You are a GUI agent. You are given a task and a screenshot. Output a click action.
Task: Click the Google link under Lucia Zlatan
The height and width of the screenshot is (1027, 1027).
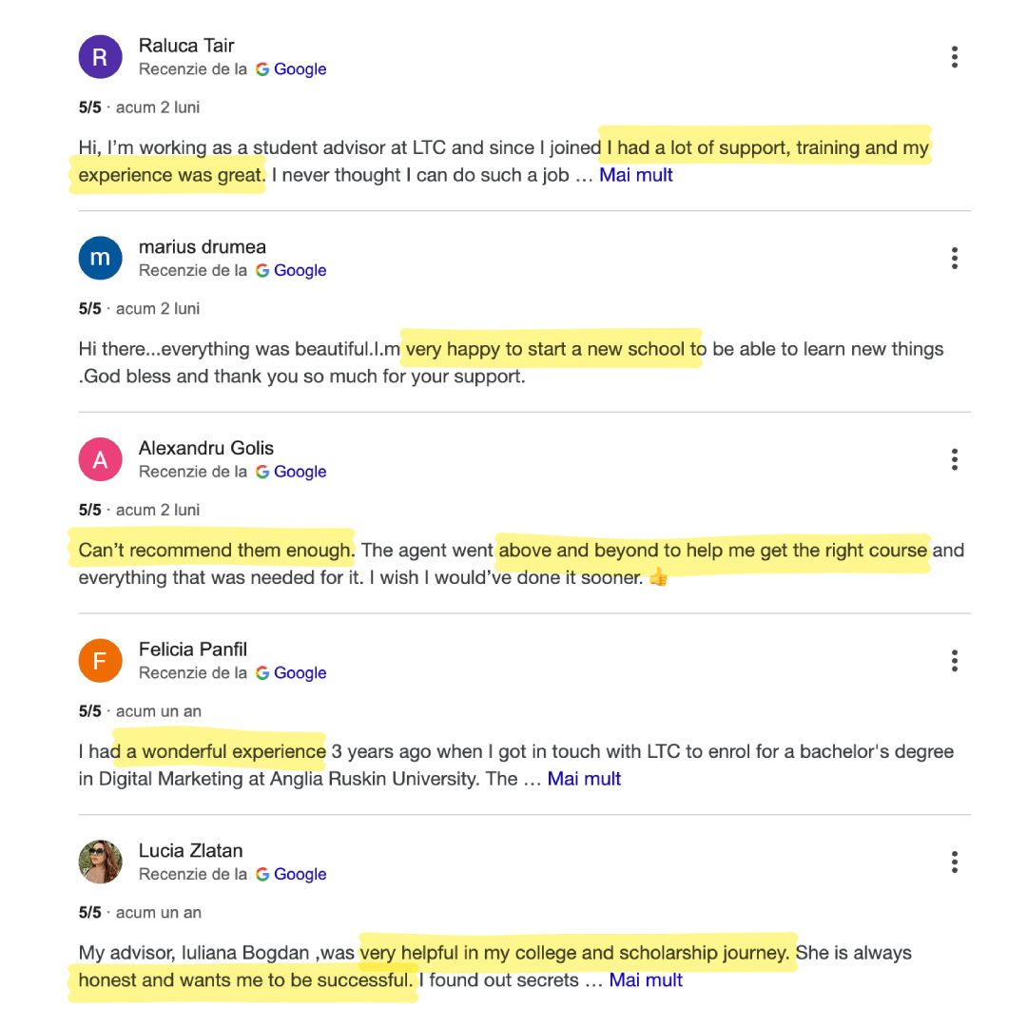[291, 874]
